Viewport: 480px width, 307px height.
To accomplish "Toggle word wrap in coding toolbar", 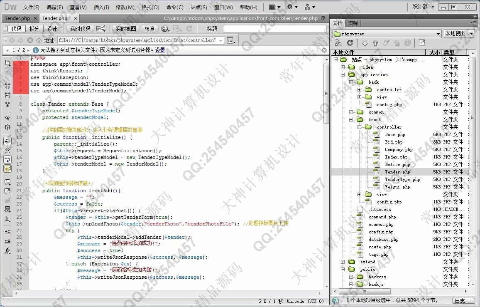I will pyautogui.click(x=7, y=159).
